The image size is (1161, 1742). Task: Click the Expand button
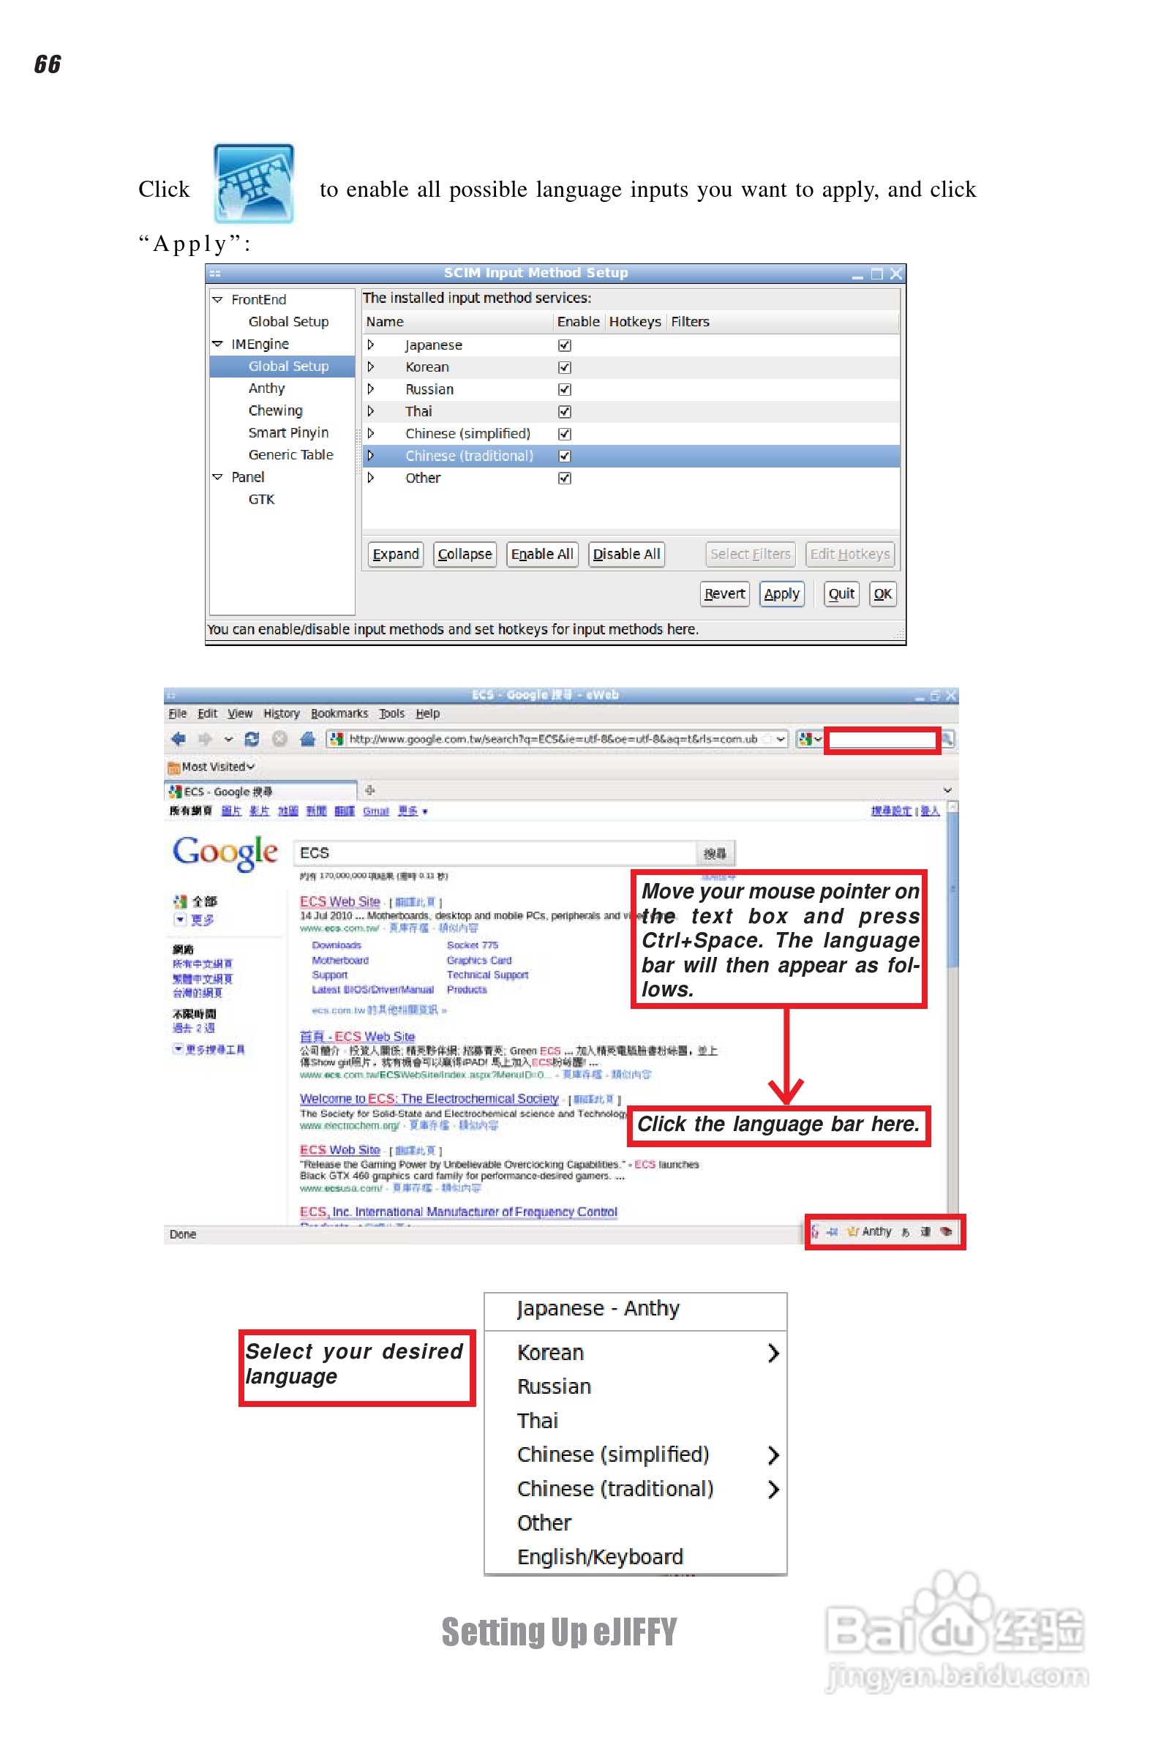[395, 555]
